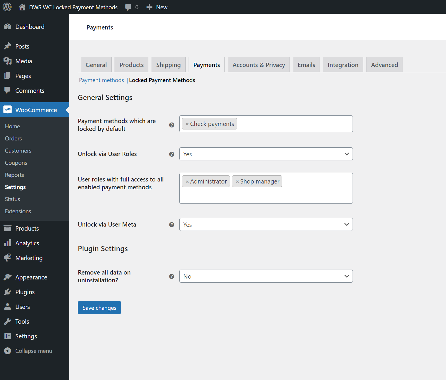
Task: Click the Settings sliders icon in sidebar
Action: click(8, 336)
